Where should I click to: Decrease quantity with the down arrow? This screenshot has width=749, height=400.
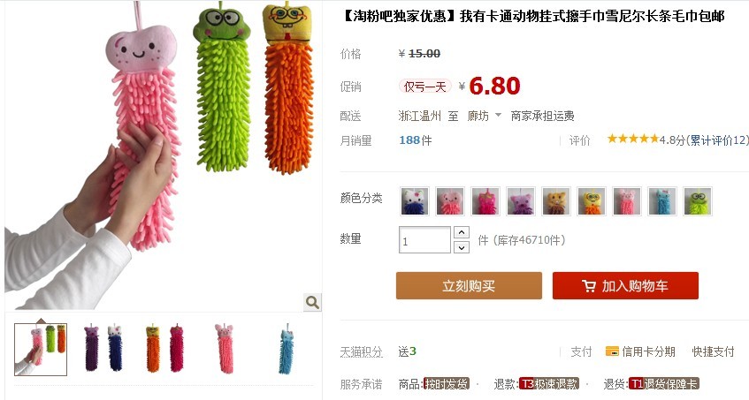coord(461,247)
